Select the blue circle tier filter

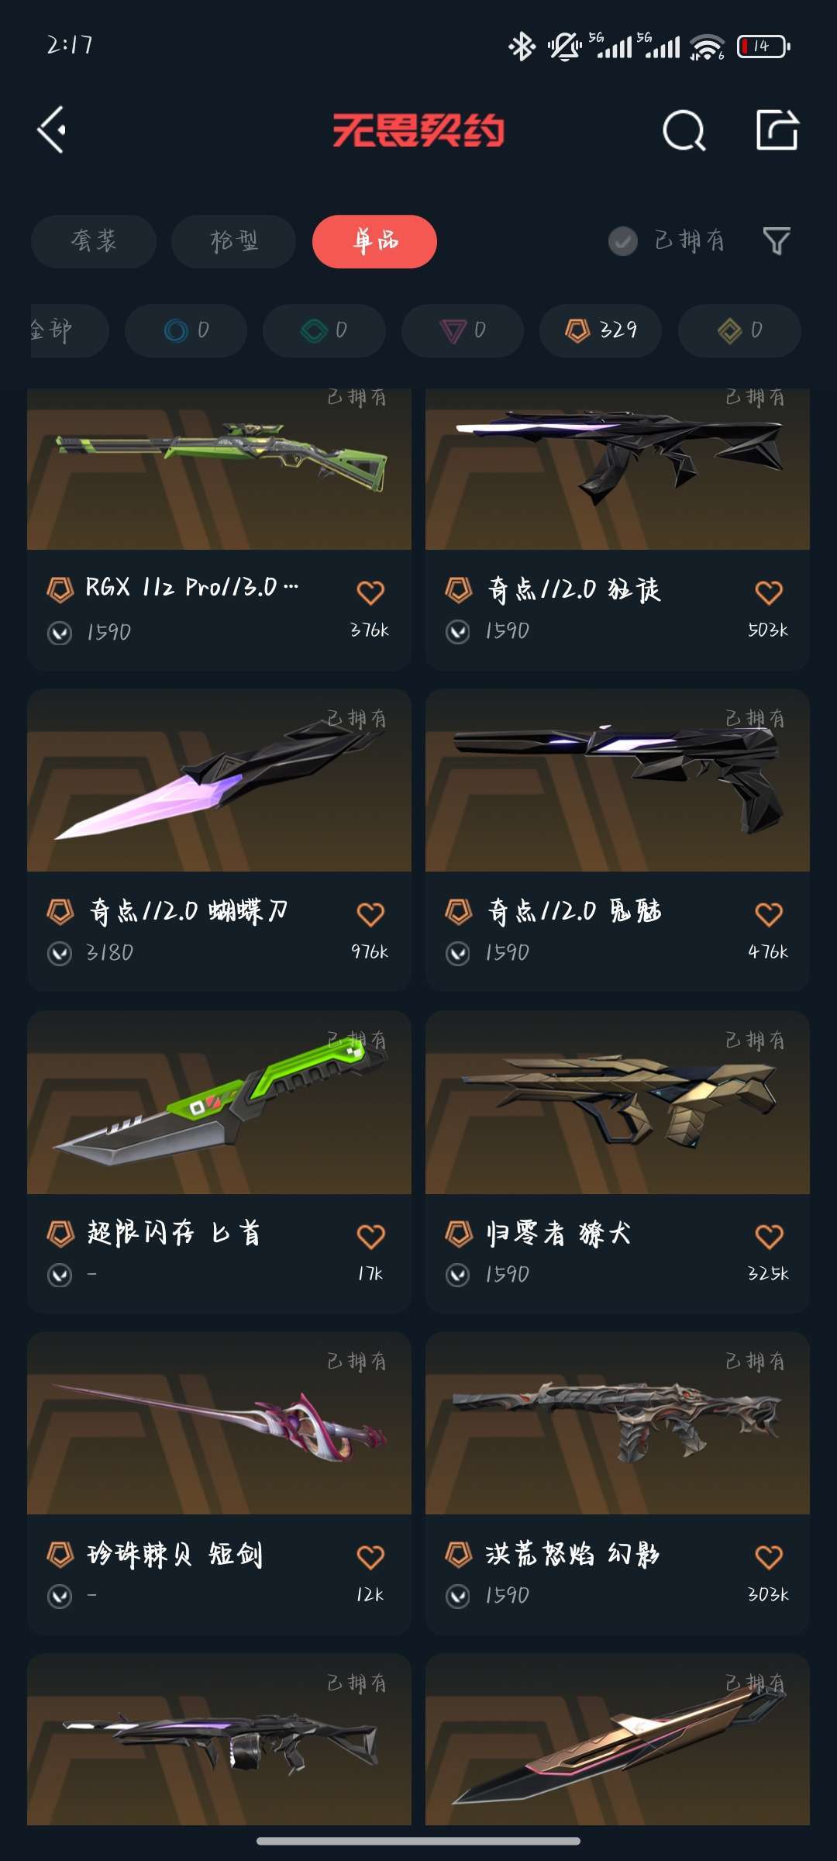point(186,330)
